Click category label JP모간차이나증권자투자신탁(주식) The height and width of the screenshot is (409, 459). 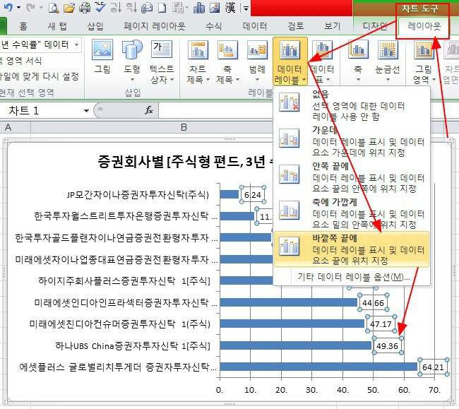[x=138, y=194]
